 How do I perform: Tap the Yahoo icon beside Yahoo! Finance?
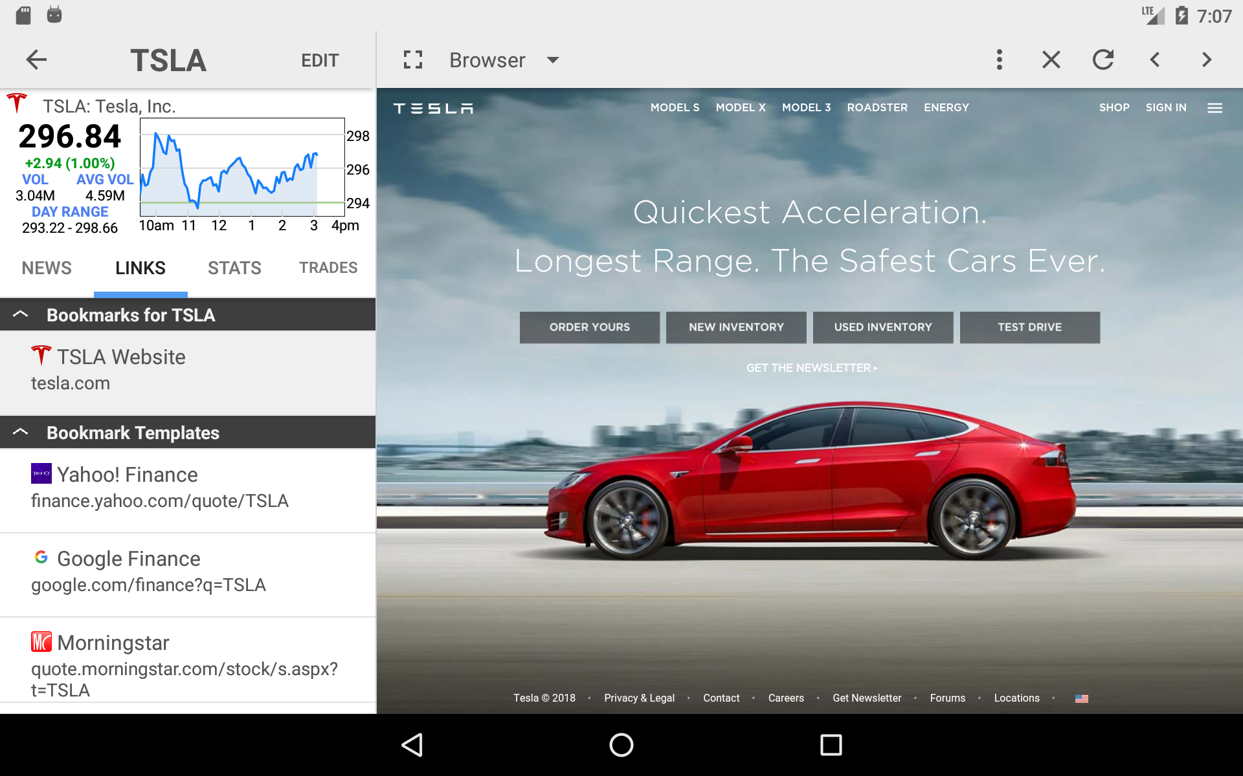click(x=41, y=473)
